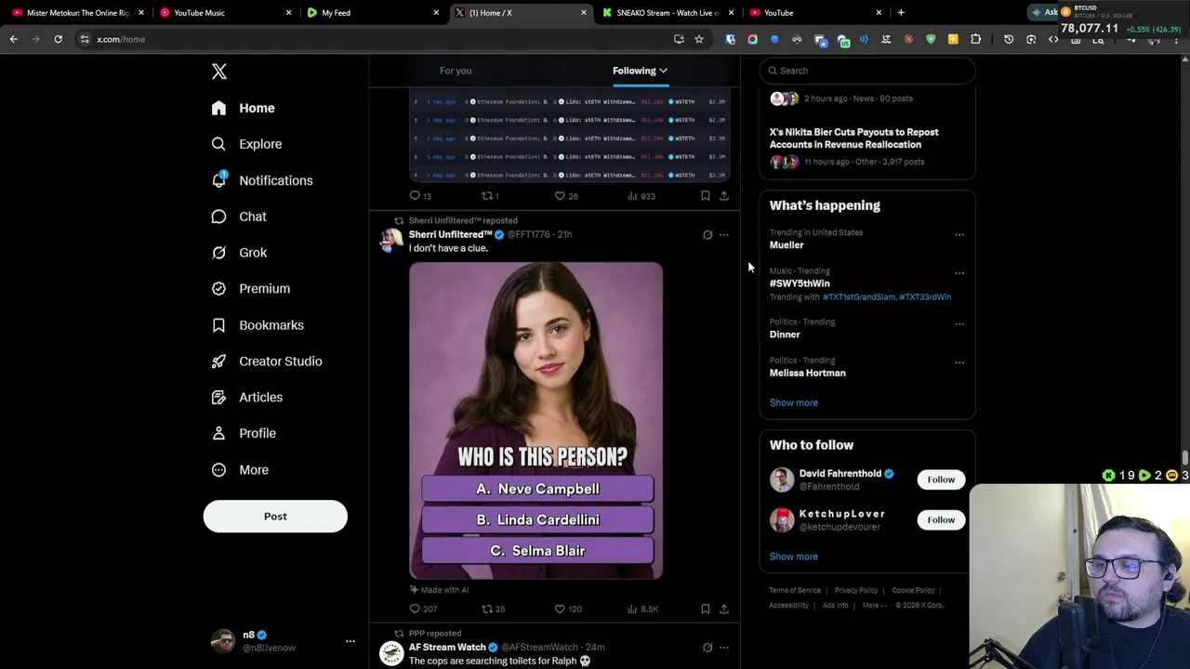Click the Search field on X
Screen dimensions: 1190x669
tap(867, 71)
